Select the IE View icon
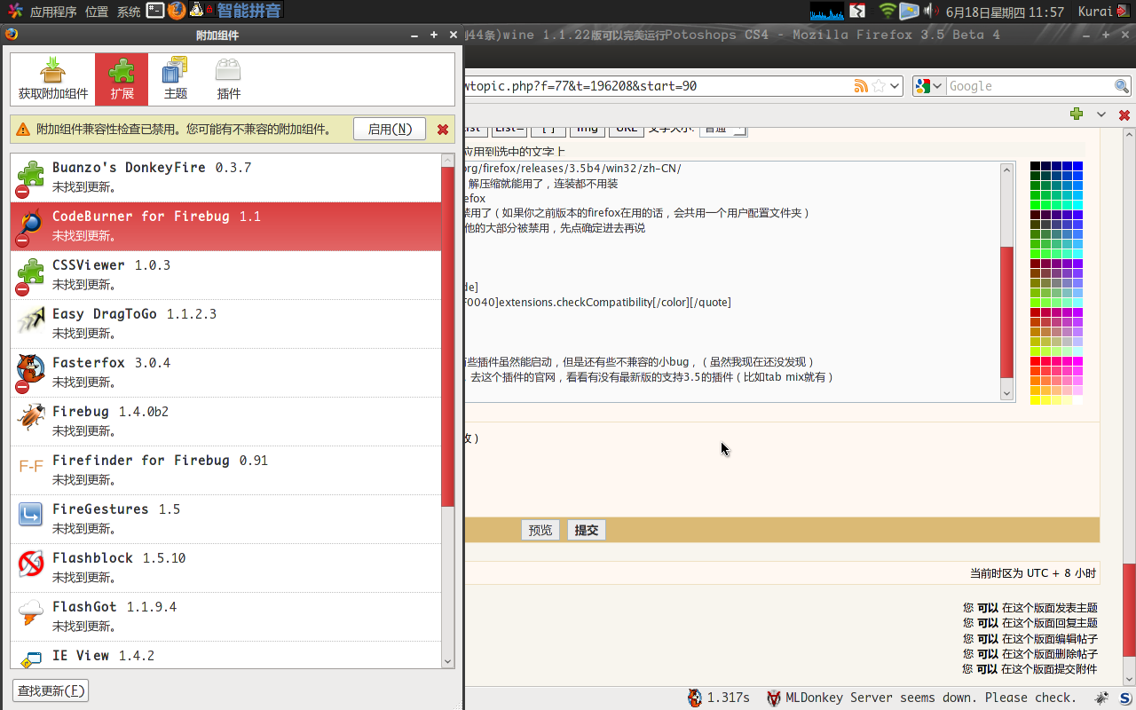 click(31, 659)
